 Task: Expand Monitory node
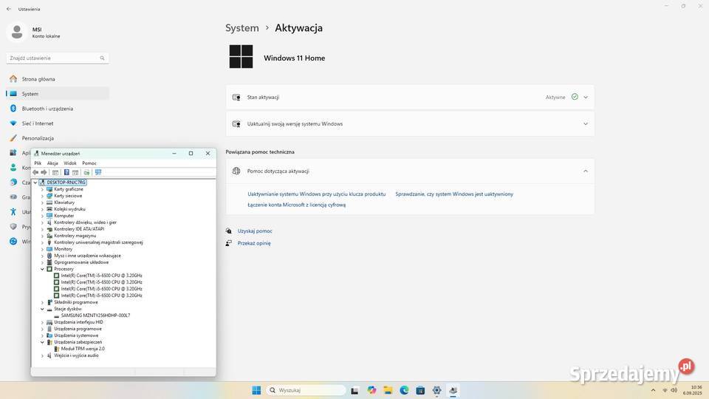43,249
